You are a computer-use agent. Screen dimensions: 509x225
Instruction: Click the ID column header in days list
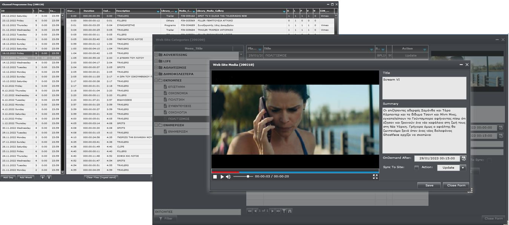(x=16, y=11)
